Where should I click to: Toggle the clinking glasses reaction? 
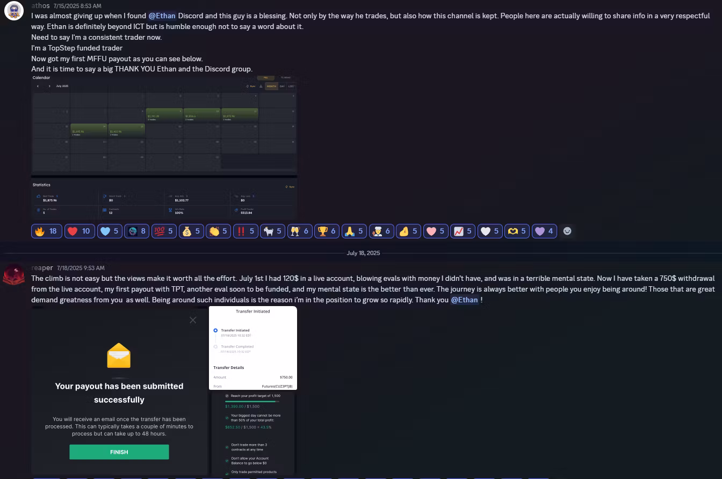pos(300,231)
